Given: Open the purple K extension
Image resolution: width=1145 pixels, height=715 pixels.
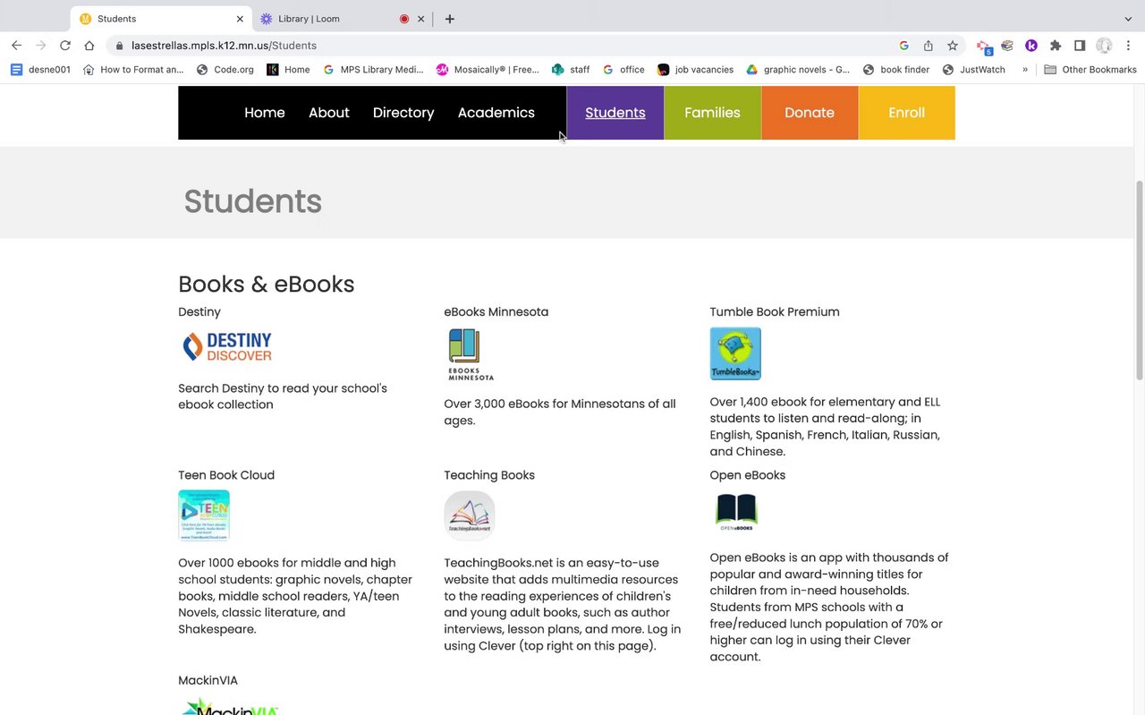Looking at the screenshot, I should click(1031, 46).
